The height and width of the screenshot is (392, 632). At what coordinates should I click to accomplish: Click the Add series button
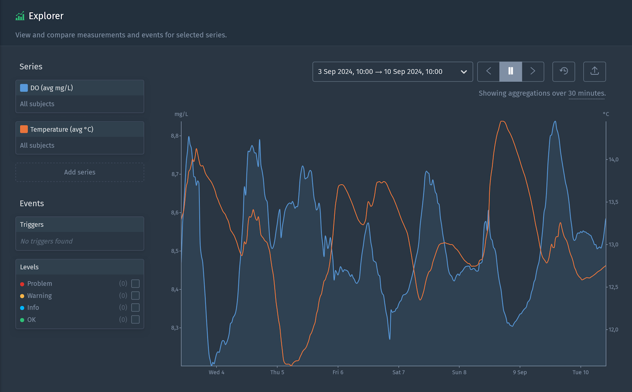(80, 172)
